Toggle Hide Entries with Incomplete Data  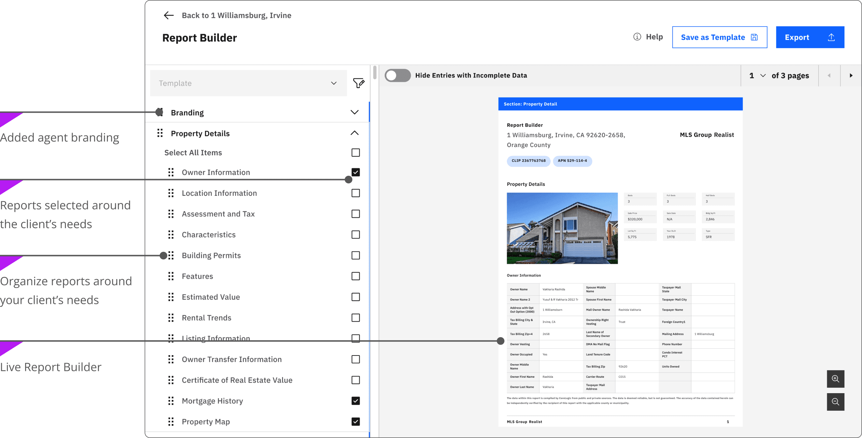click(397, 76)
